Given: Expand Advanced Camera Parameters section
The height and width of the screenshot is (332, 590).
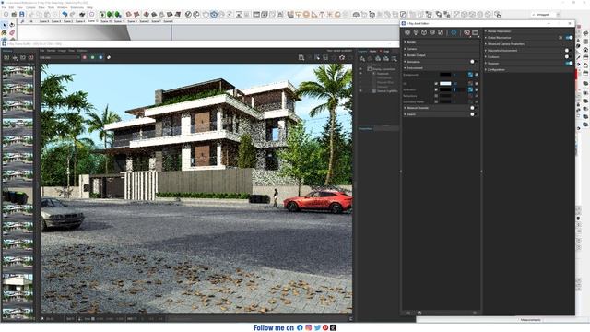Looking at the screenshot, I should (x=528, y=44).
